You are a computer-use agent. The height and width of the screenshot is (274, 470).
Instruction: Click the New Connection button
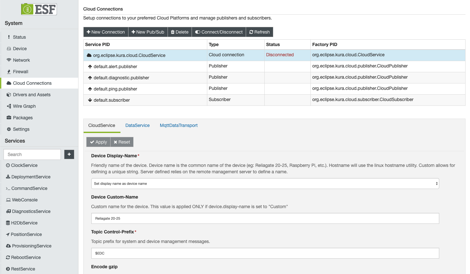tap(106, 32)
